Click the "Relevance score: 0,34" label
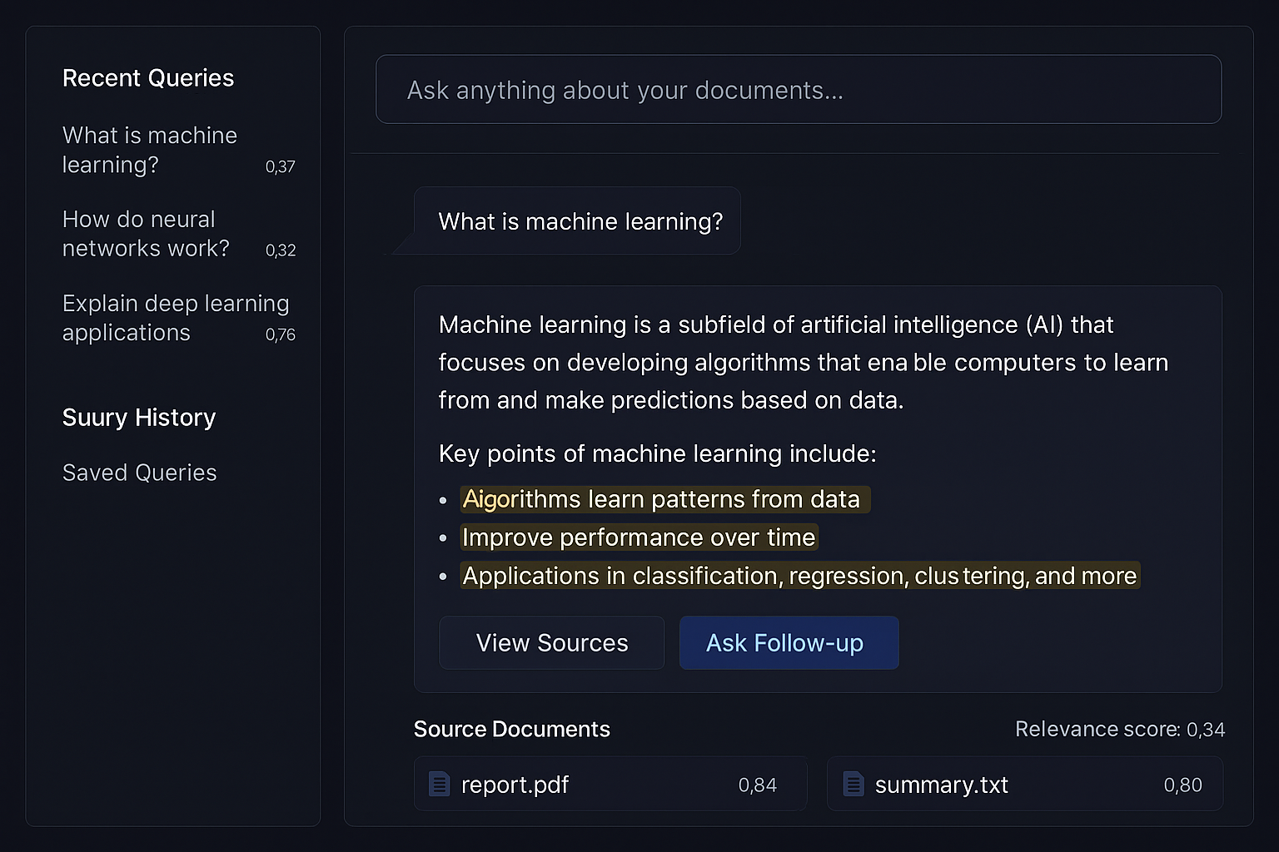 coord(1120,730)
